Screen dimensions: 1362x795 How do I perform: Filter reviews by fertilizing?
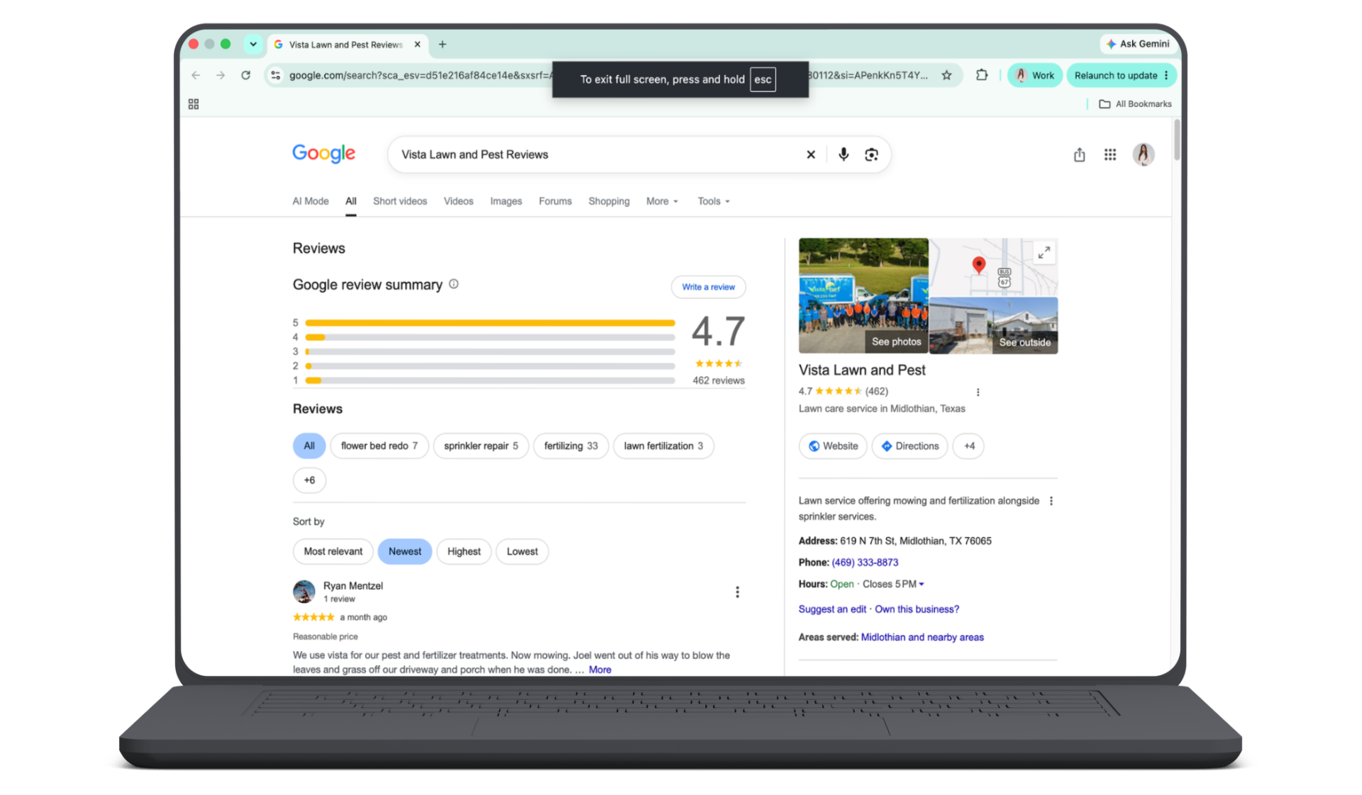coord(571,446)
